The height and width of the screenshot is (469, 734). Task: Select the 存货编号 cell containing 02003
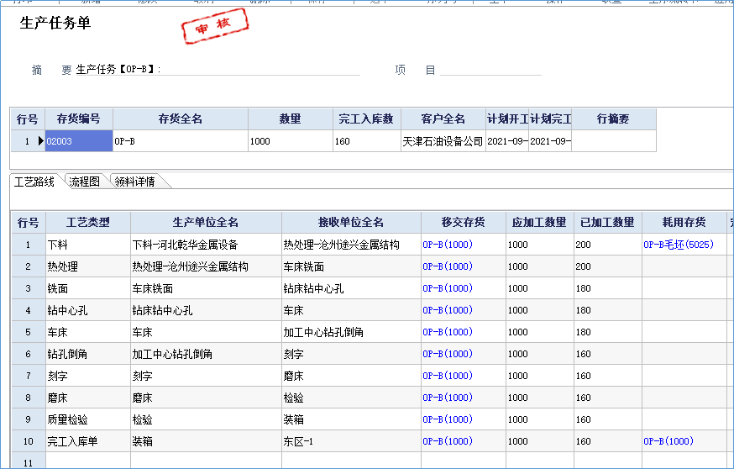click(78, 141)
